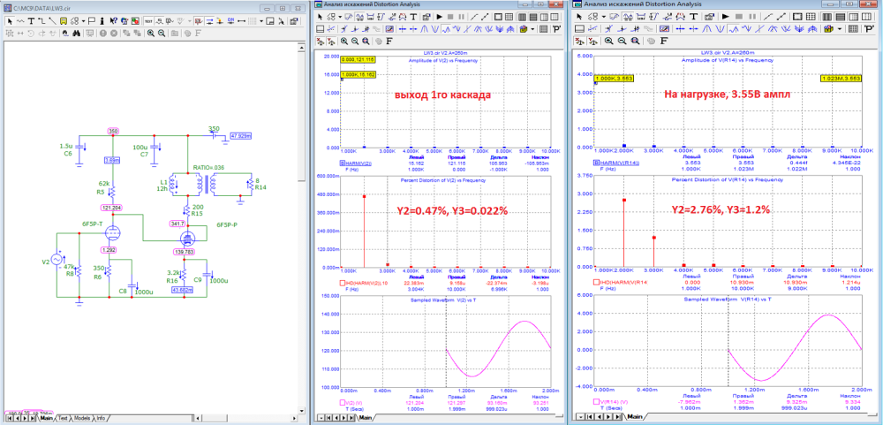Click the magenta V(2) (V) legend swatch
Image resolution: width=883 pixels, height=425 pixels.
343,401
